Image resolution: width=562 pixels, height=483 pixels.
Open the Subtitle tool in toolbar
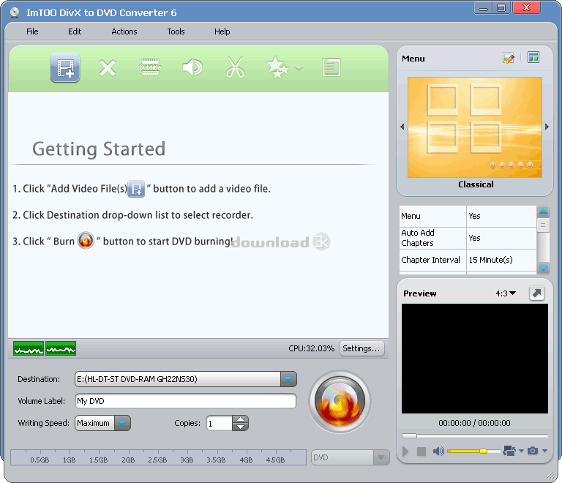click(x=150, y=68)
